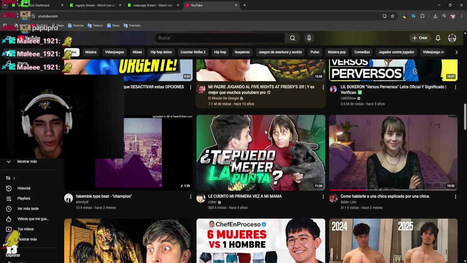
Task: Click El Rincón De Giorgio channel avatar
Action: [201, 89]
